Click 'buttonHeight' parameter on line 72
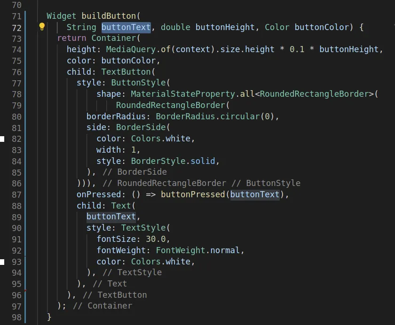 tap(225, 27)
